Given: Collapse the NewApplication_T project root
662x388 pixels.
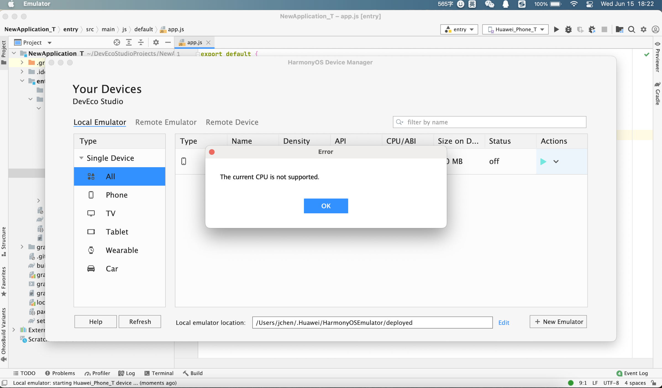Looking at the screenshot, I should point(14,53).
